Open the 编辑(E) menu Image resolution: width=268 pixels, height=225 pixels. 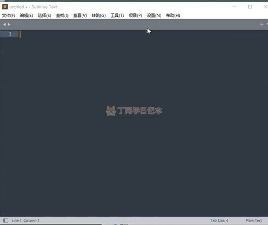click(x=26, y=15)
